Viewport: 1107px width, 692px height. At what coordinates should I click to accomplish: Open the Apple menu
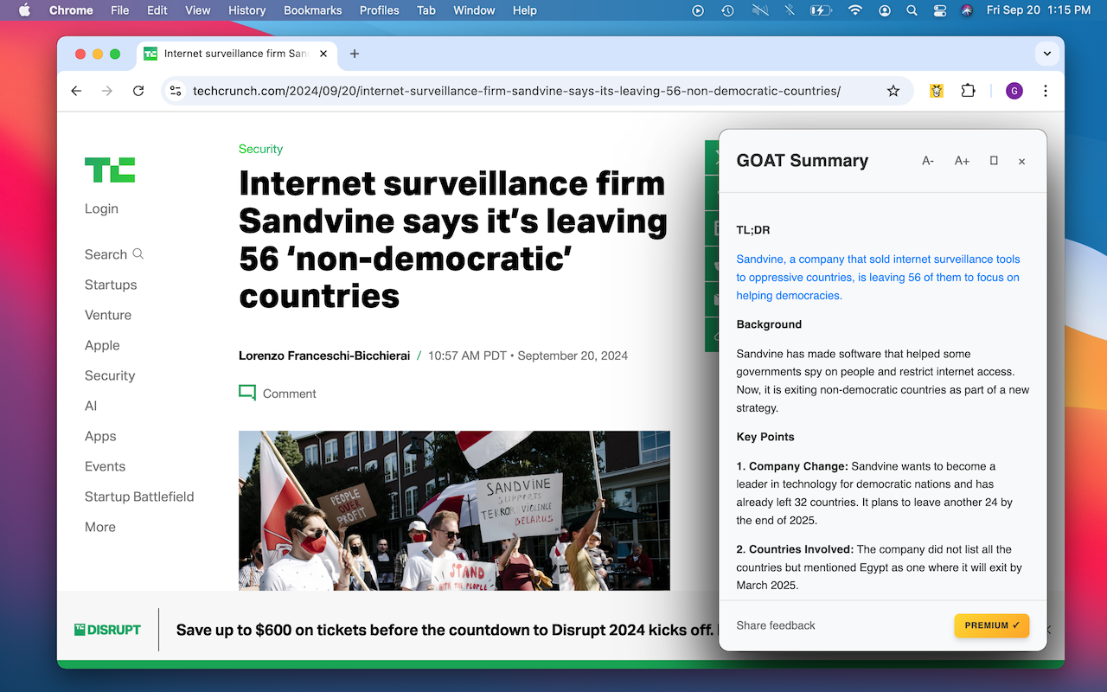click(x=24, y=10)
